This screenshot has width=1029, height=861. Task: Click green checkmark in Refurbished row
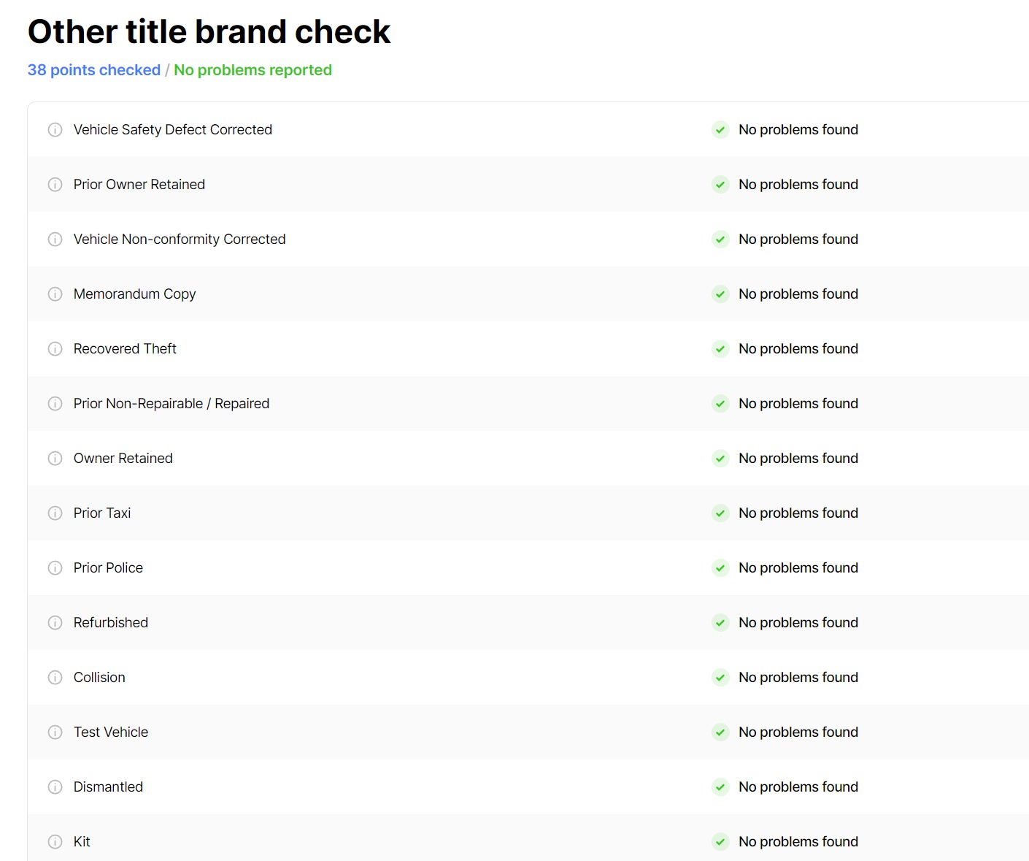[720, 623]
